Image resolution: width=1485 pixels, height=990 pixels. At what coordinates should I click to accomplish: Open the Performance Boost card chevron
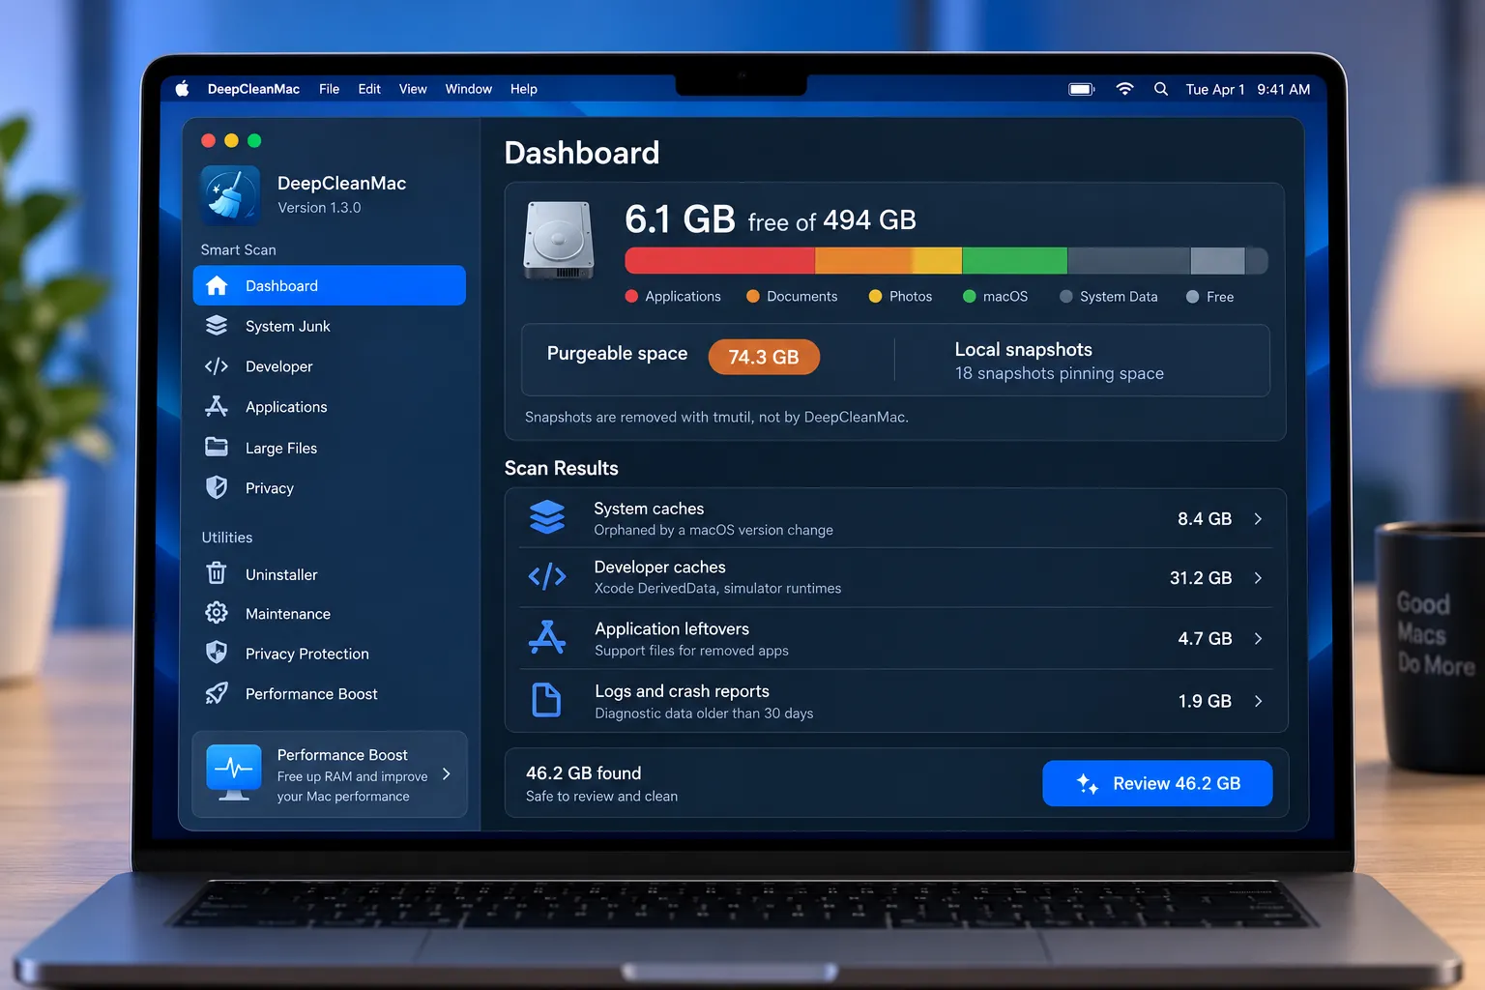446,773
